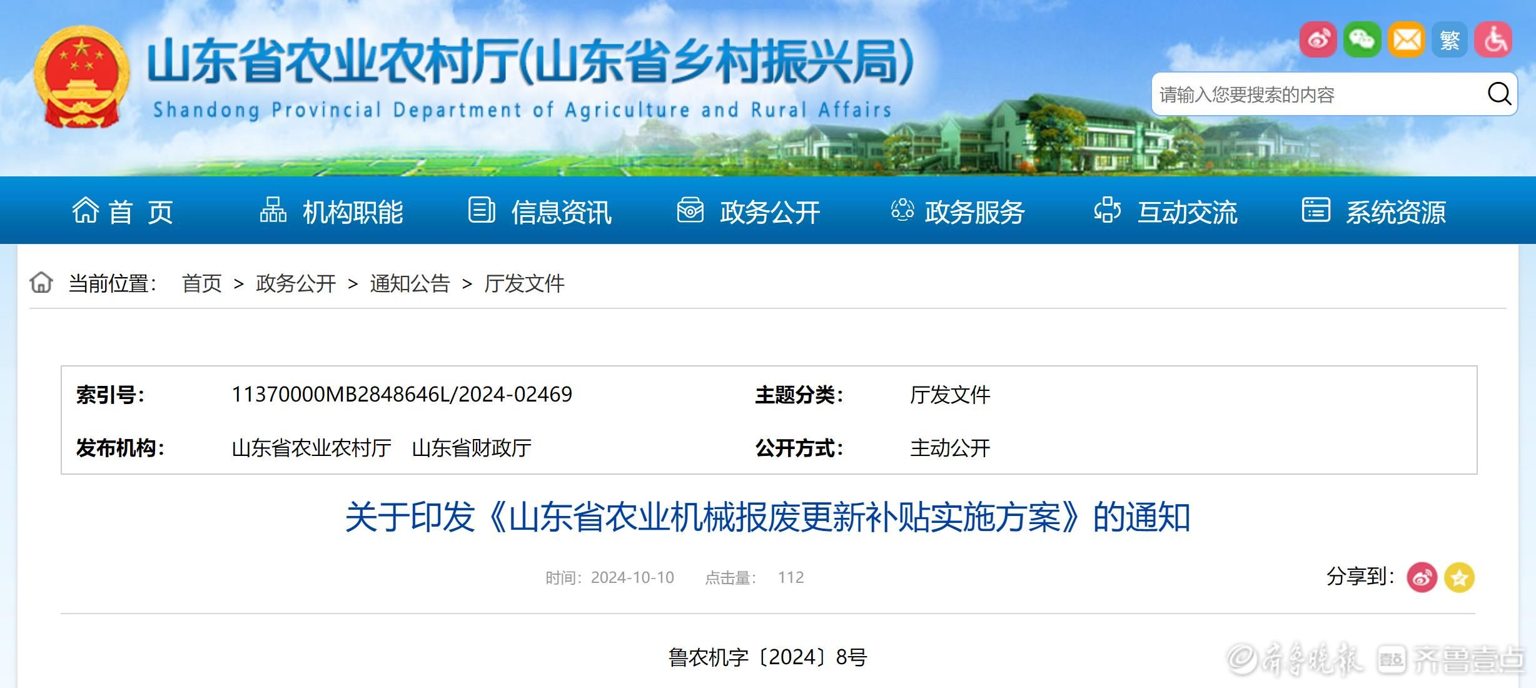Click document icon beside 信息资讯
This screenshot has width=1536, height=688.
coord(482,210)
